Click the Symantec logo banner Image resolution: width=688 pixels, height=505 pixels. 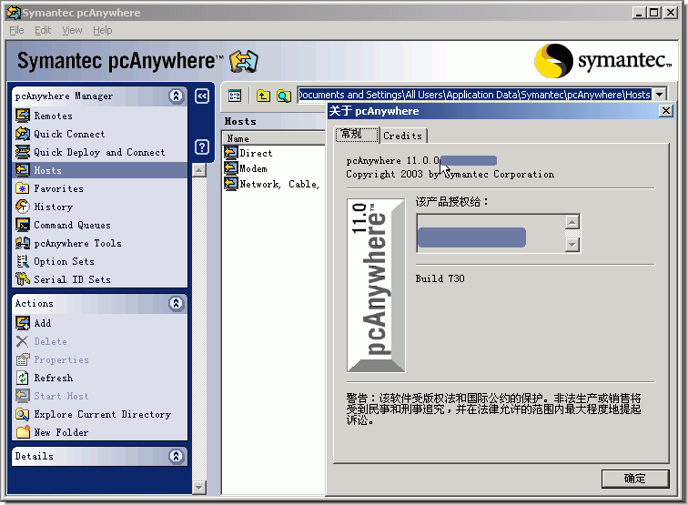pyautogui.click(x=602, y=61)
